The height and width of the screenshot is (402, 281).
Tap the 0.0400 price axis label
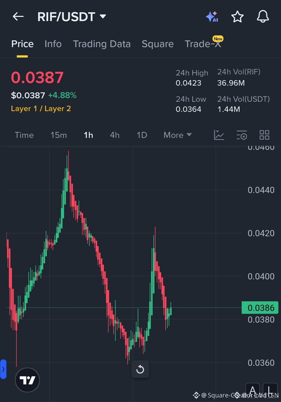pos(261,276)
